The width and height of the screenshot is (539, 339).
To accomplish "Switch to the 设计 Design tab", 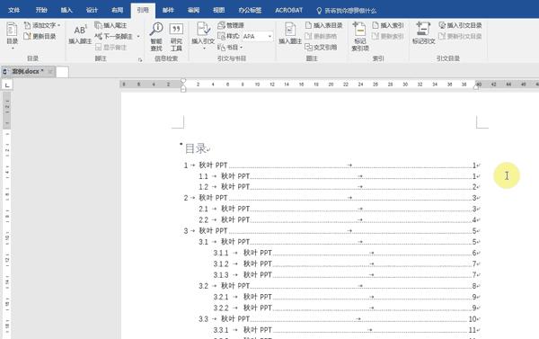I will 92,10.
